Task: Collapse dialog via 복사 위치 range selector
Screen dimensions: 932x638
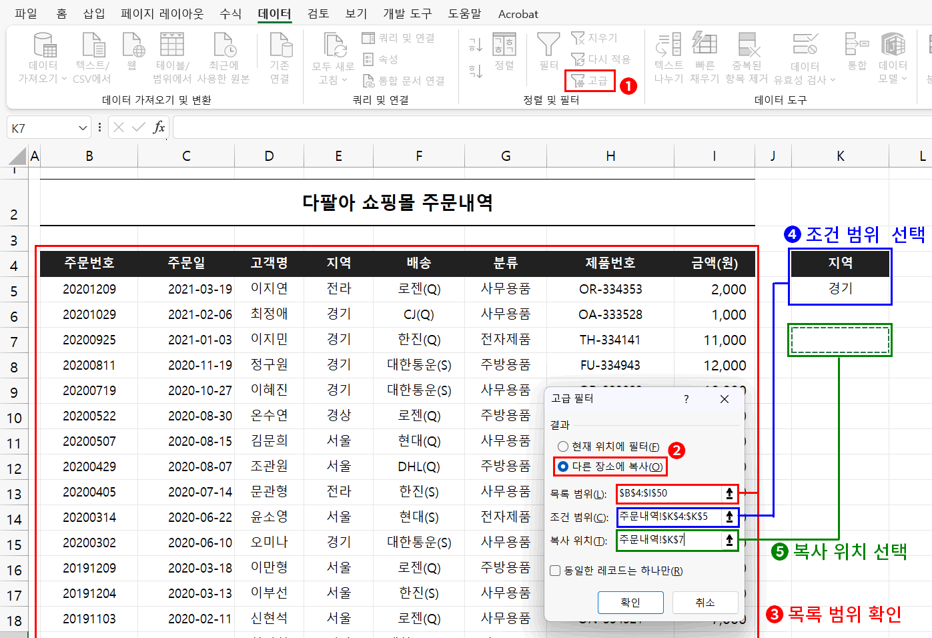Action: [729, 540]
